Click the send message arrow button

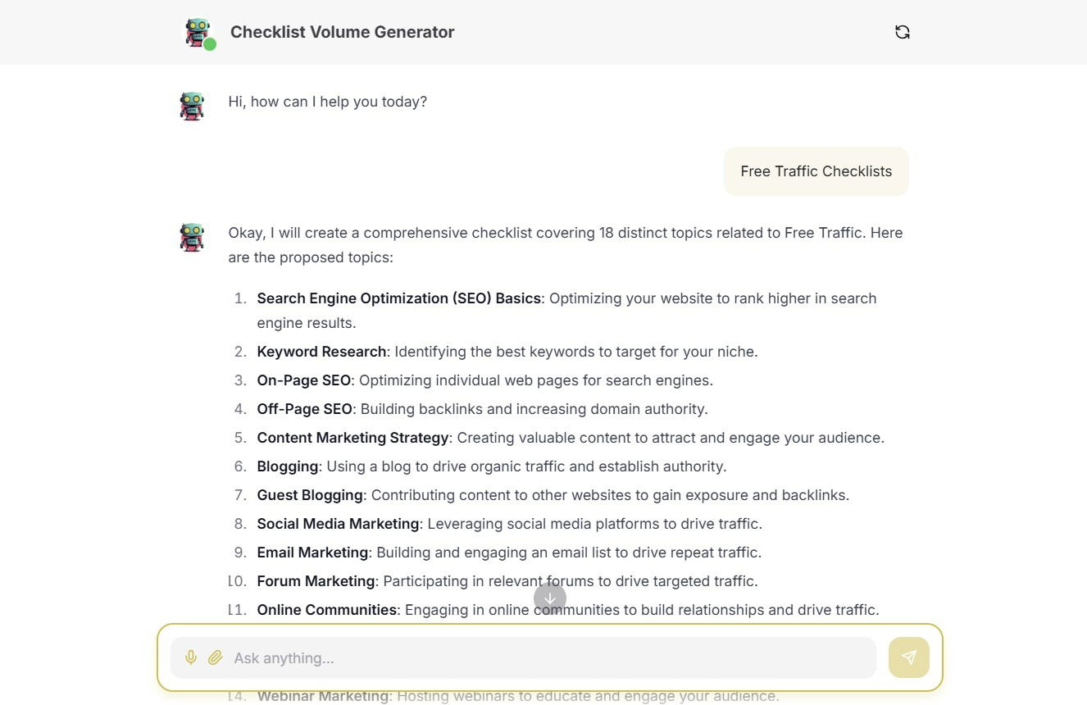pyautogui.click(x=908, y=657)
